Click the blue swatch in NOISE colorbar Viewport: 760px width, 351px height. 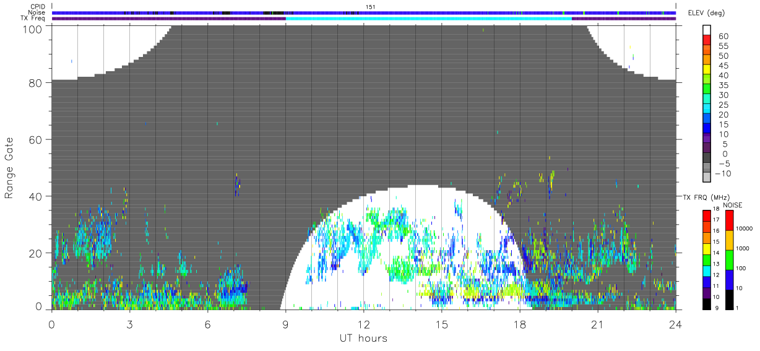tap(728, 279)
